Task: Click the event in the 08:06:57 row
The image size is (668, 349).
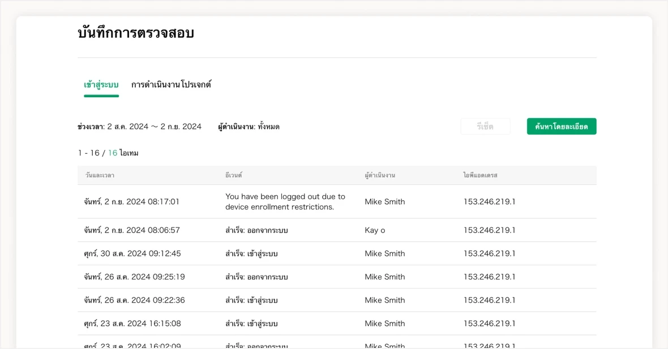Action: tap(256, 230)
